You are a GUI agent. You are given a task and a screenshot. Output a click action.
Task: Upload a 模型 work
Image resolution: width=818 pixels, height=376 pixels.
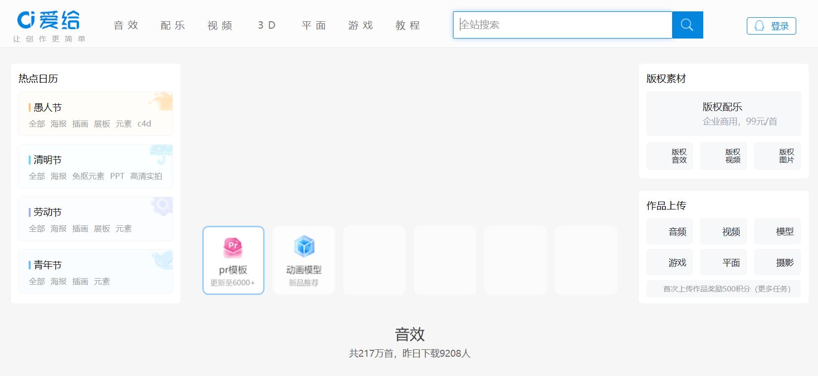[x=777, y=231]
